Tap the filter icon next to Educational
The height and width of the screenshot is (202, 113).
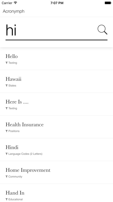[7, 199]
